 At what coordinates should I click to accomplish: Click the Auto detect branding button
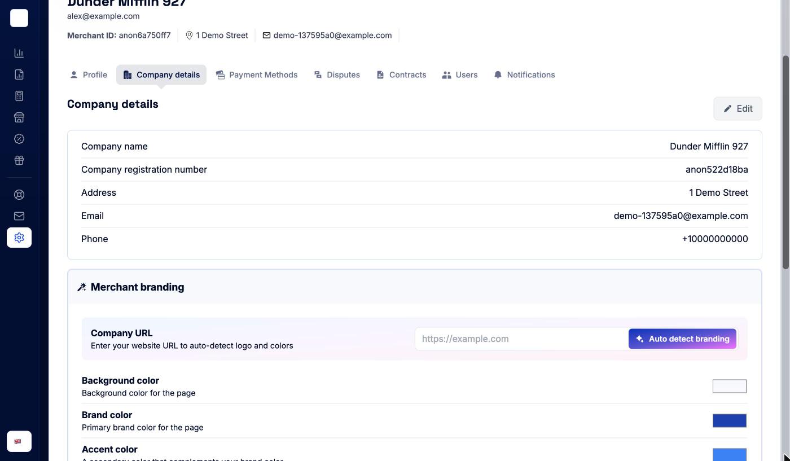click(682, 339)
